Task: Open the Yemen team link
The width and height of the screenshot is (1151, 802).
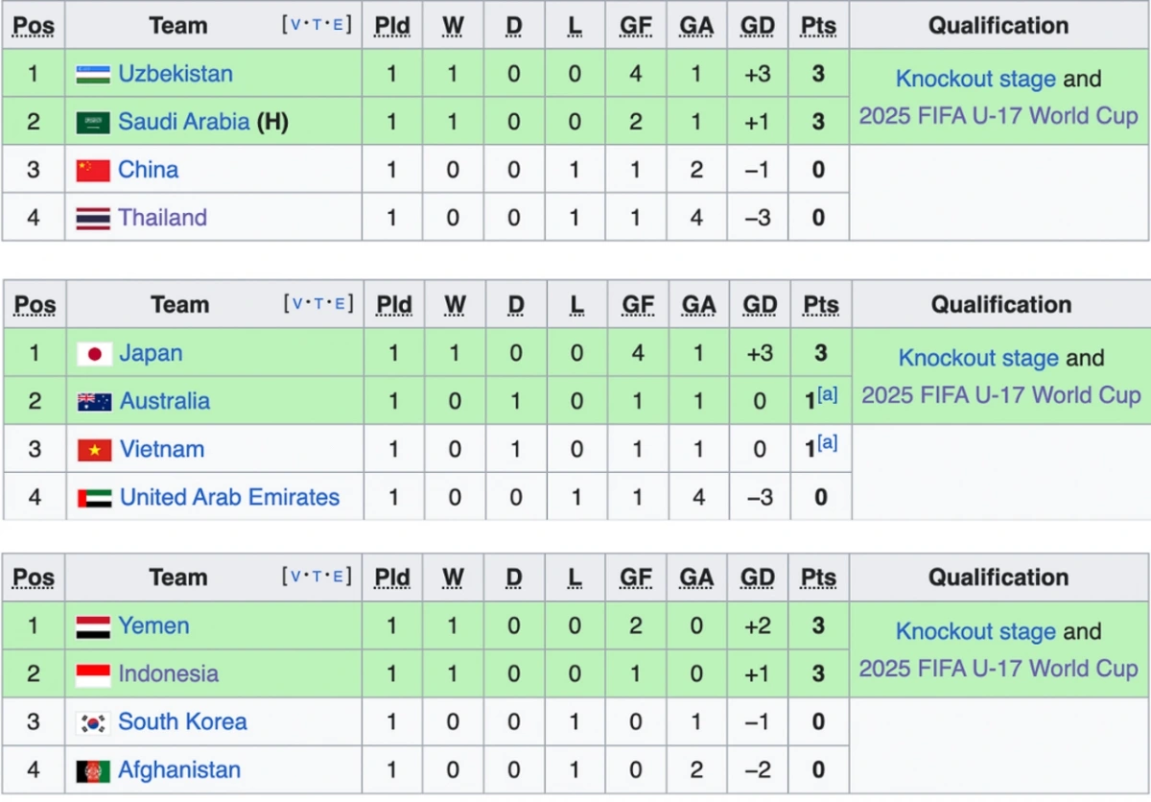Action: [153, 626]
